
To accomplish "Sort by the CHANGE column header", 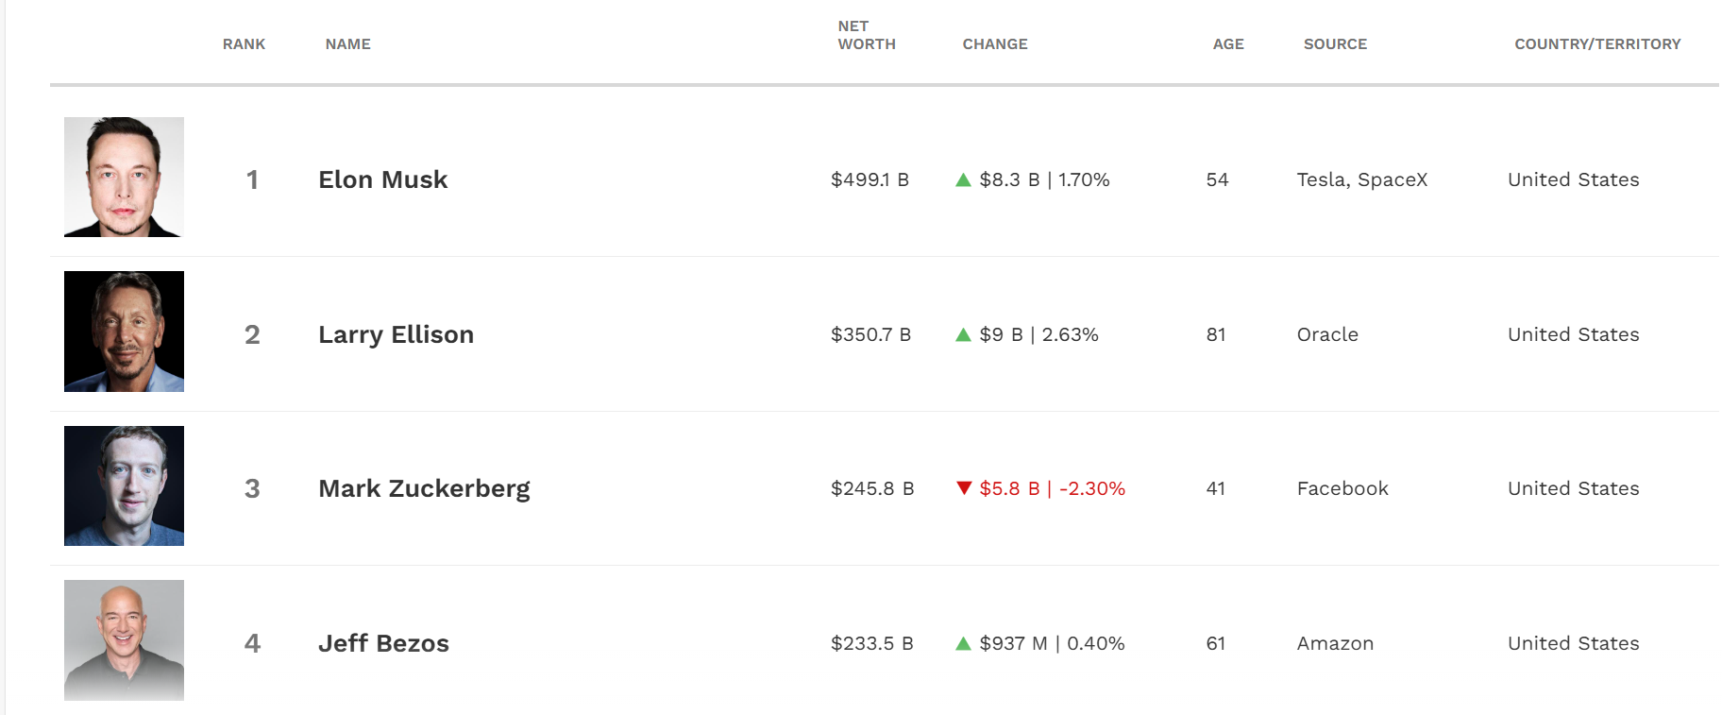I will pos(994,44).
